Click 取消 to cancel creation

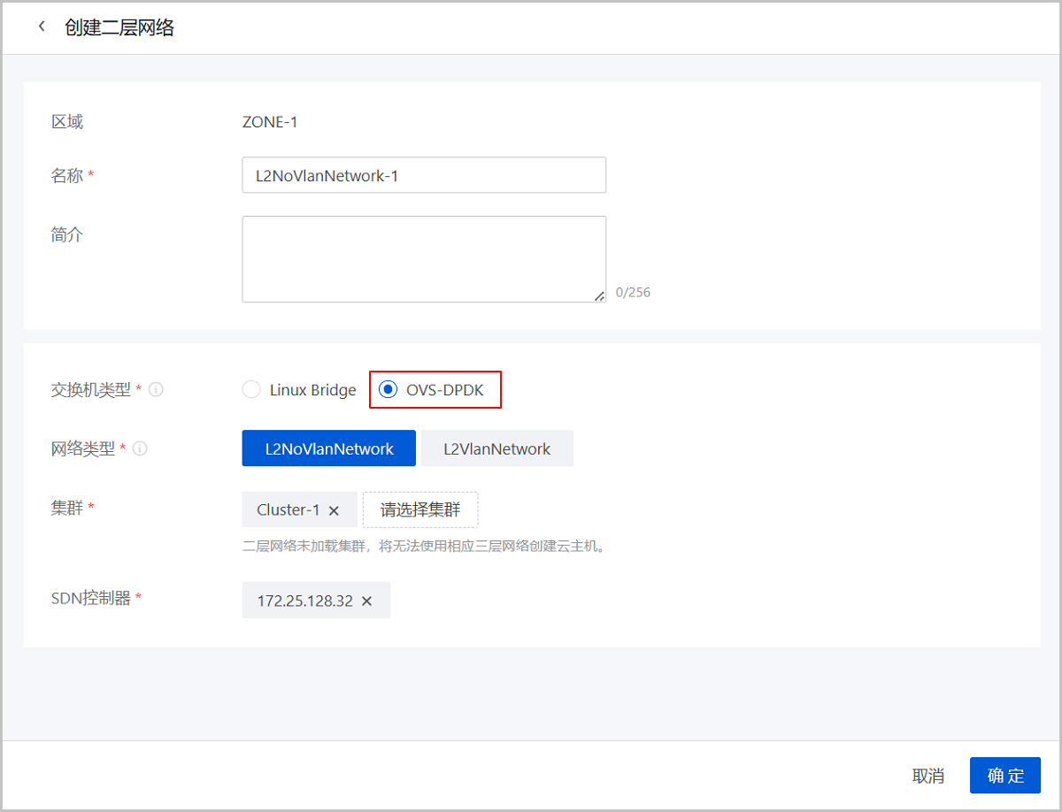[927, 776]
